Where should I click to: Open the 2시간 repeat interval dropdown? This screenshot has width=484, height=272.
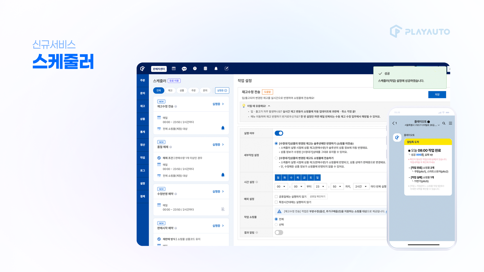click(361, 187)
